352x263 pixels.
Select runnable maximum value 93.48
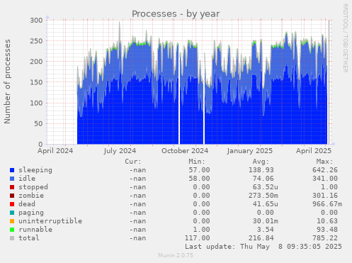coord(327,230)
